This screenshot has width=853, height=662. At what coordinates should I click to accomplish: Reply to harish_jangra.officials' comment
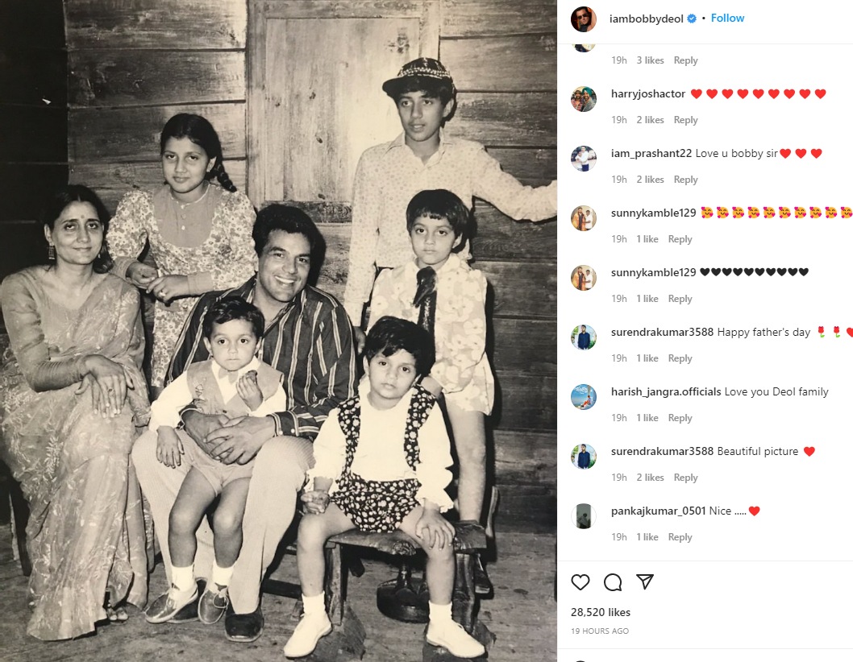coord(680,417)
